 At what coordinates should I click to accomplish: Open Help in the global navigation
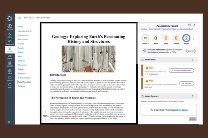click(x=10, y=86)
